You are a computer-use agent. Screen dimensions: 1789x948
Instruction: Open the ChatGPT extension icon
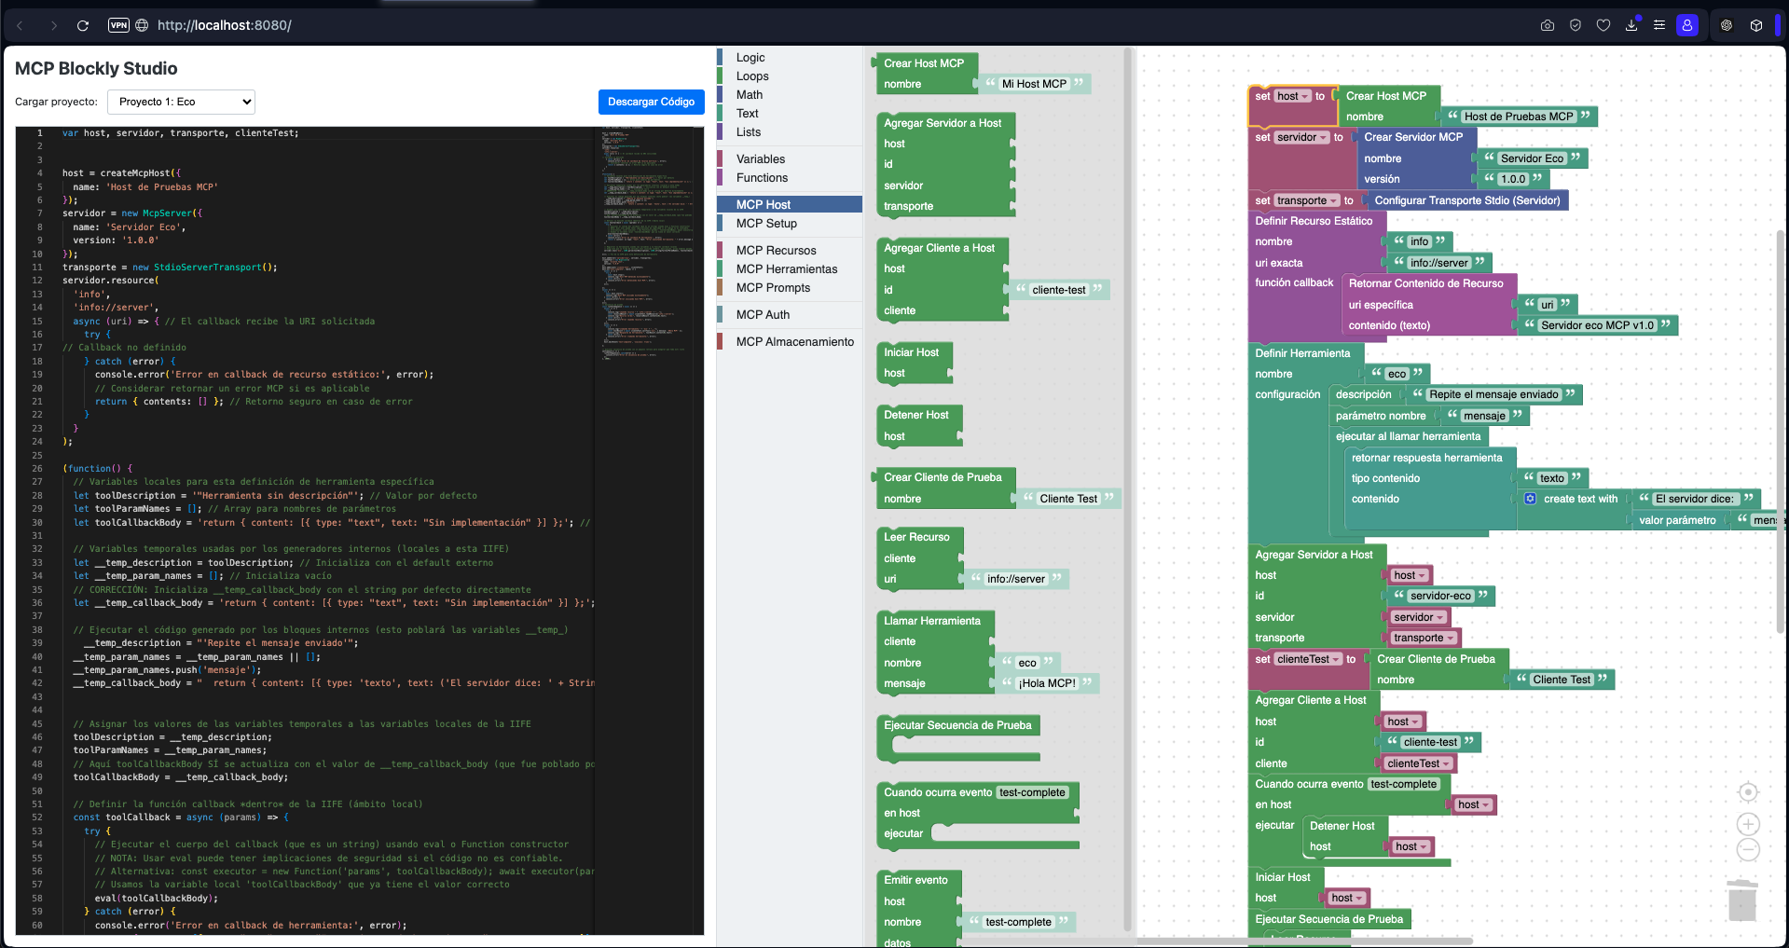tap(1727, 25)
